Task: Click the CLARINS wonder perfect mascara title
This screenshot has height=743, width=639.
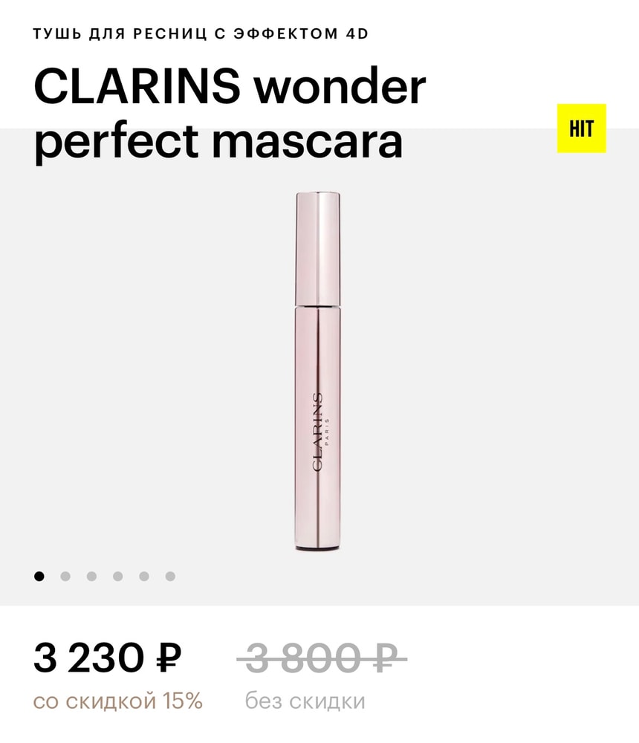Action: [x=230, y=114]
